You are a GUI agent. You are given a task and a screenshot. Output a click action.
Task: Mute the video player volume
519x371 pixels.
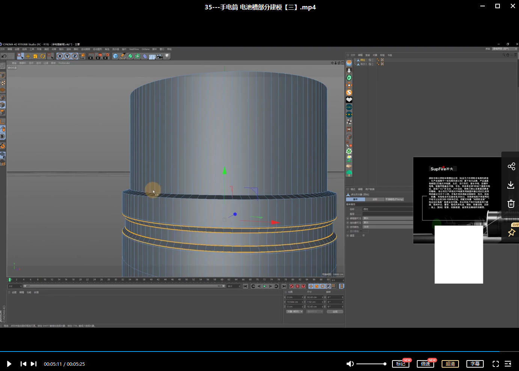[350, 364]
